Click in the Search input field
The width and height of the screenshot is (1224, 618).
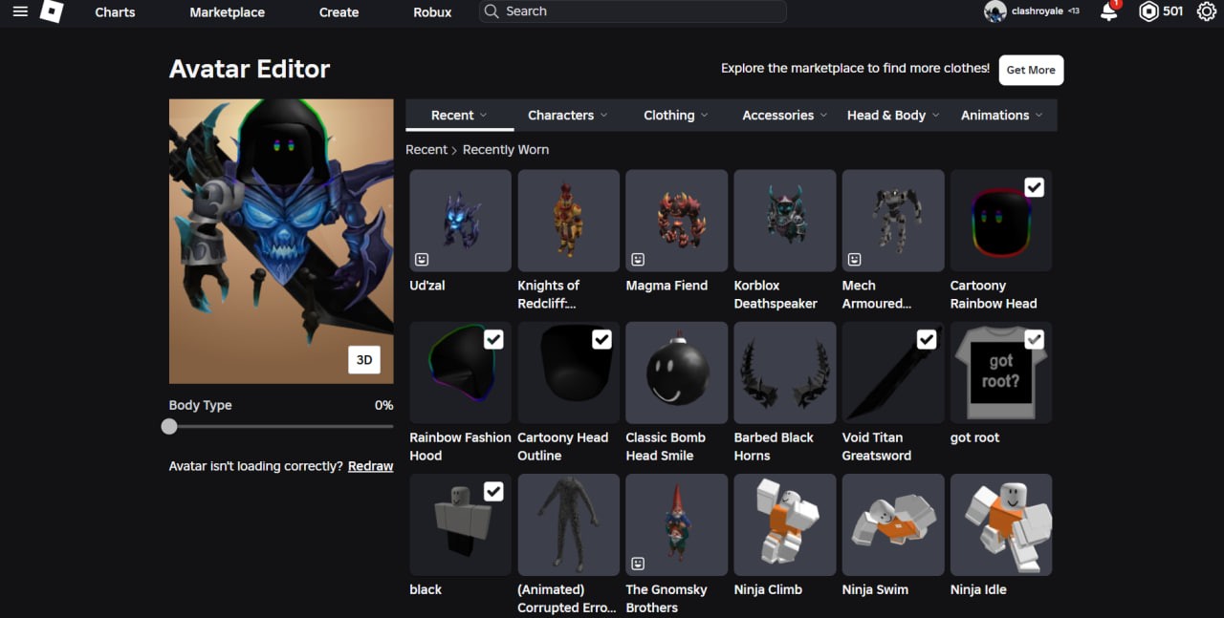(632, 11)
